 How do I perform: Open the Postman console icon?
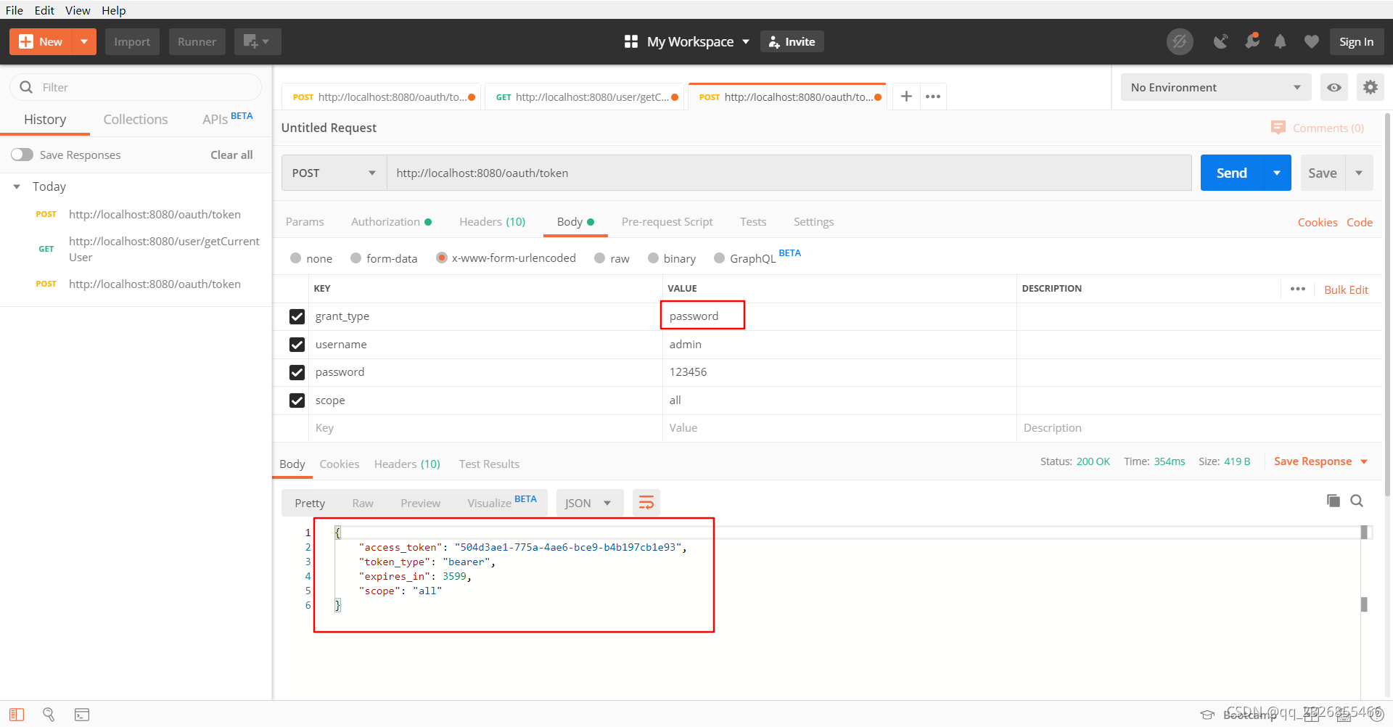pyautogui.click(x=82, y=715)
